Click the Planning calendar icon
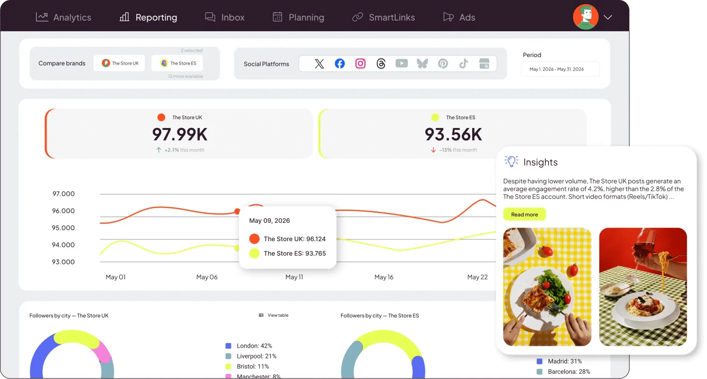The image size is (707, 379). [278, 17]
